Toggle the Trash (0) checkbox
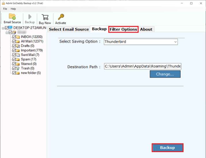This screenshot has width=206, height=158. pos(14,68)
